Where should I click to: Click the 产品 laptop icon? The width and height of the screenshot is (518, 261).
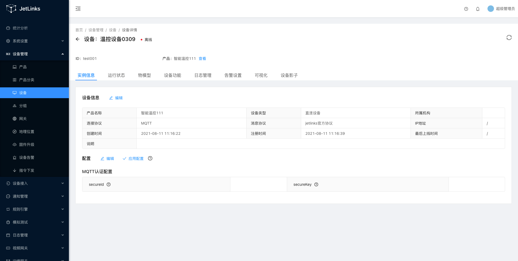click(x=15, y=67)
